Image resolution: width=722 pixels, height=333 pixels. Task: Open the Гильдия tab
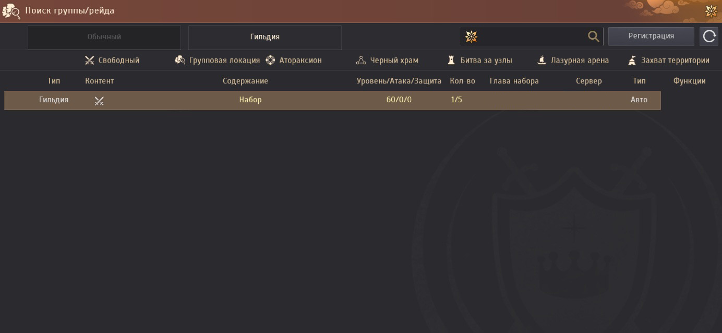click(265, 37)
